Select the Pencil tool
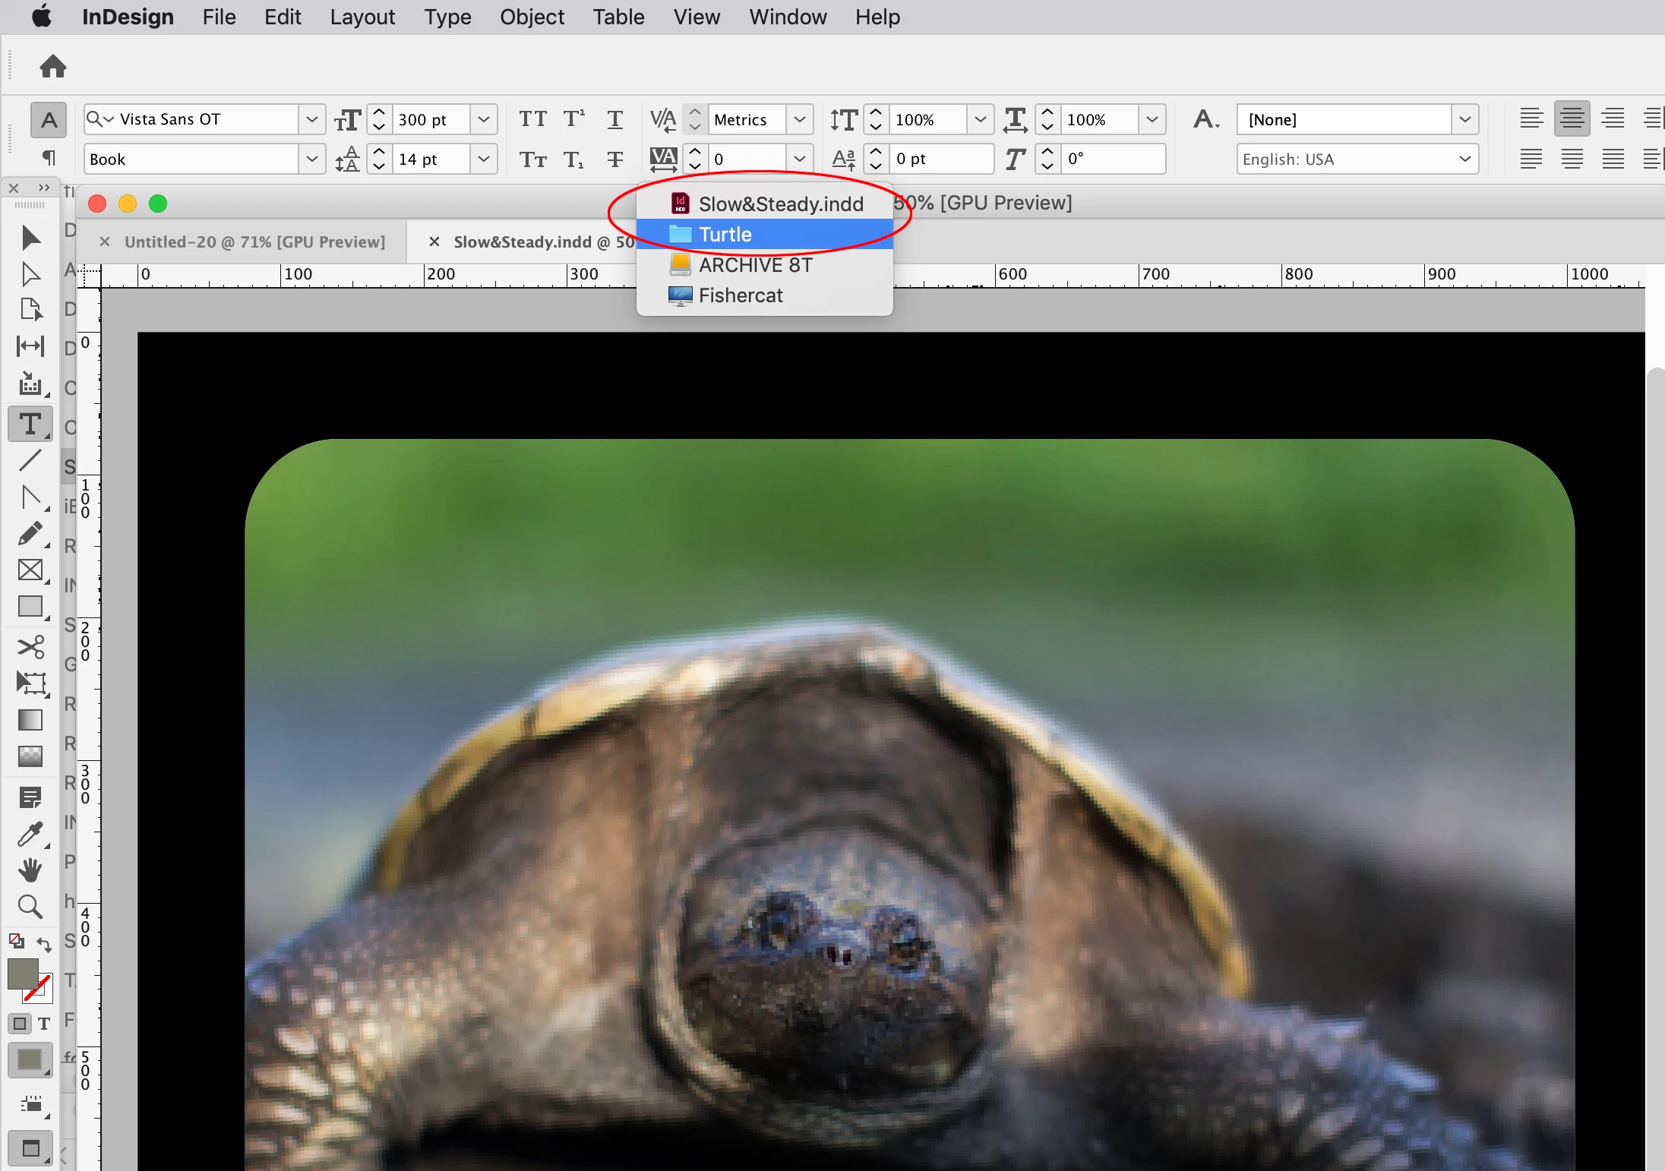 (30, 534)
